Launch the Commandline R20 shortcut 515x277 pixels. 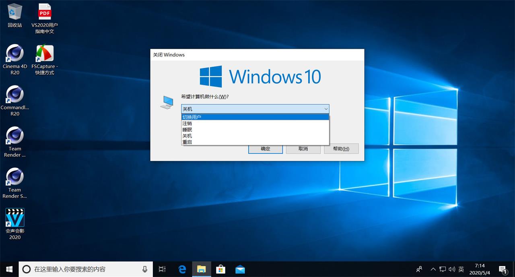pos(15,95)
